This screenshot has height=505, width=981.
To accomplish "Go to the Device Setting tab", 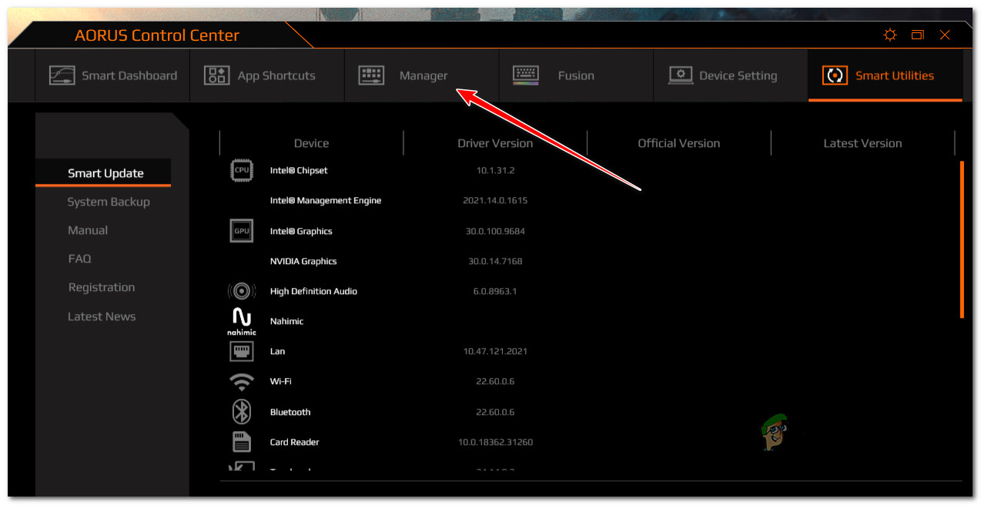I will [731, 75].
